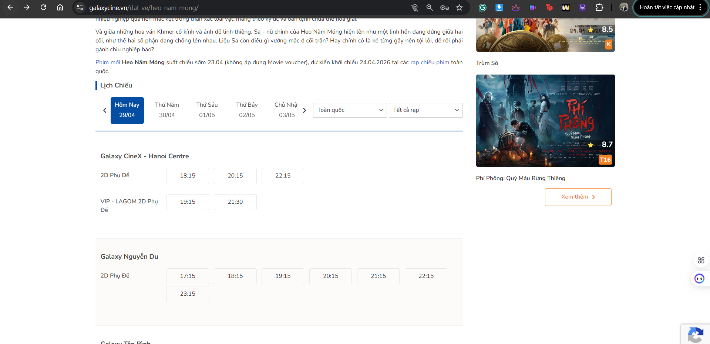Open the browser home page

click(60, 7)
